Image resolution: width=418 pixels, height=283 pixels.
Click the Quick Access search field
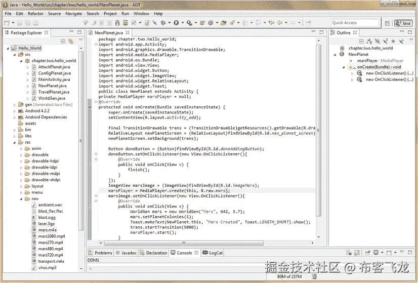355,23
